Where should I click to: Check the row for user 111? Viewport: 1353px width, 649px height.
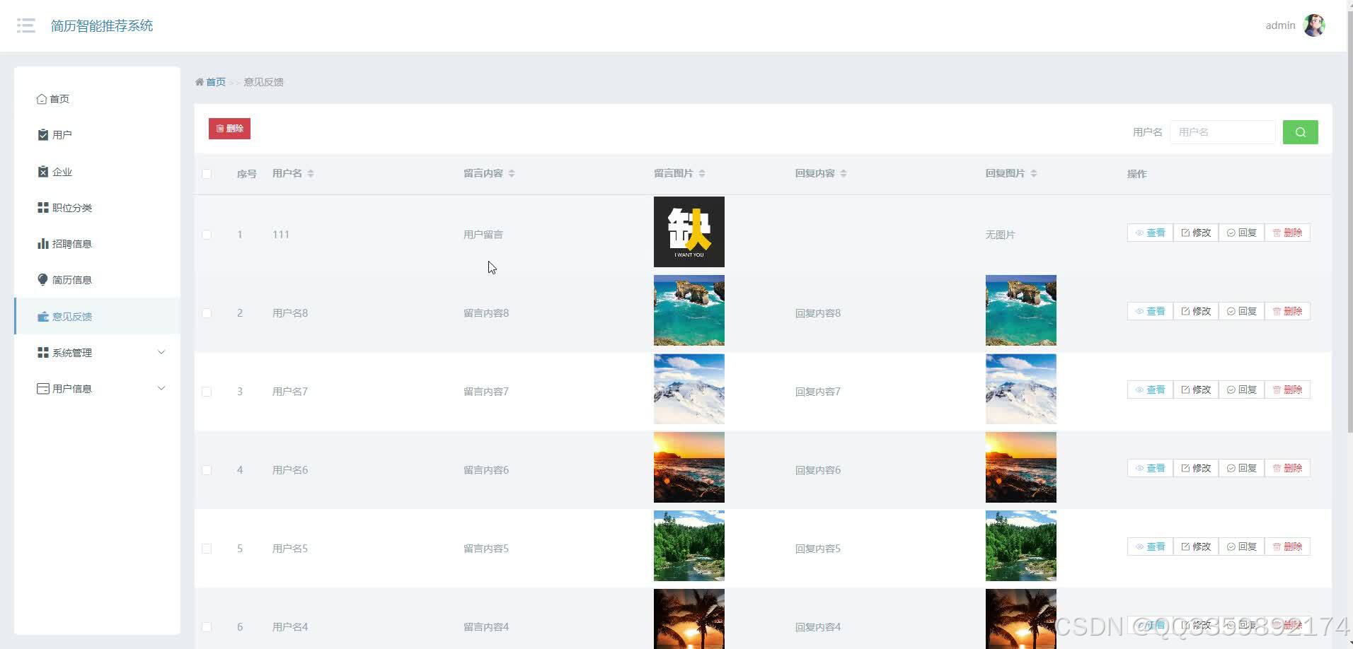pos(207,235)
